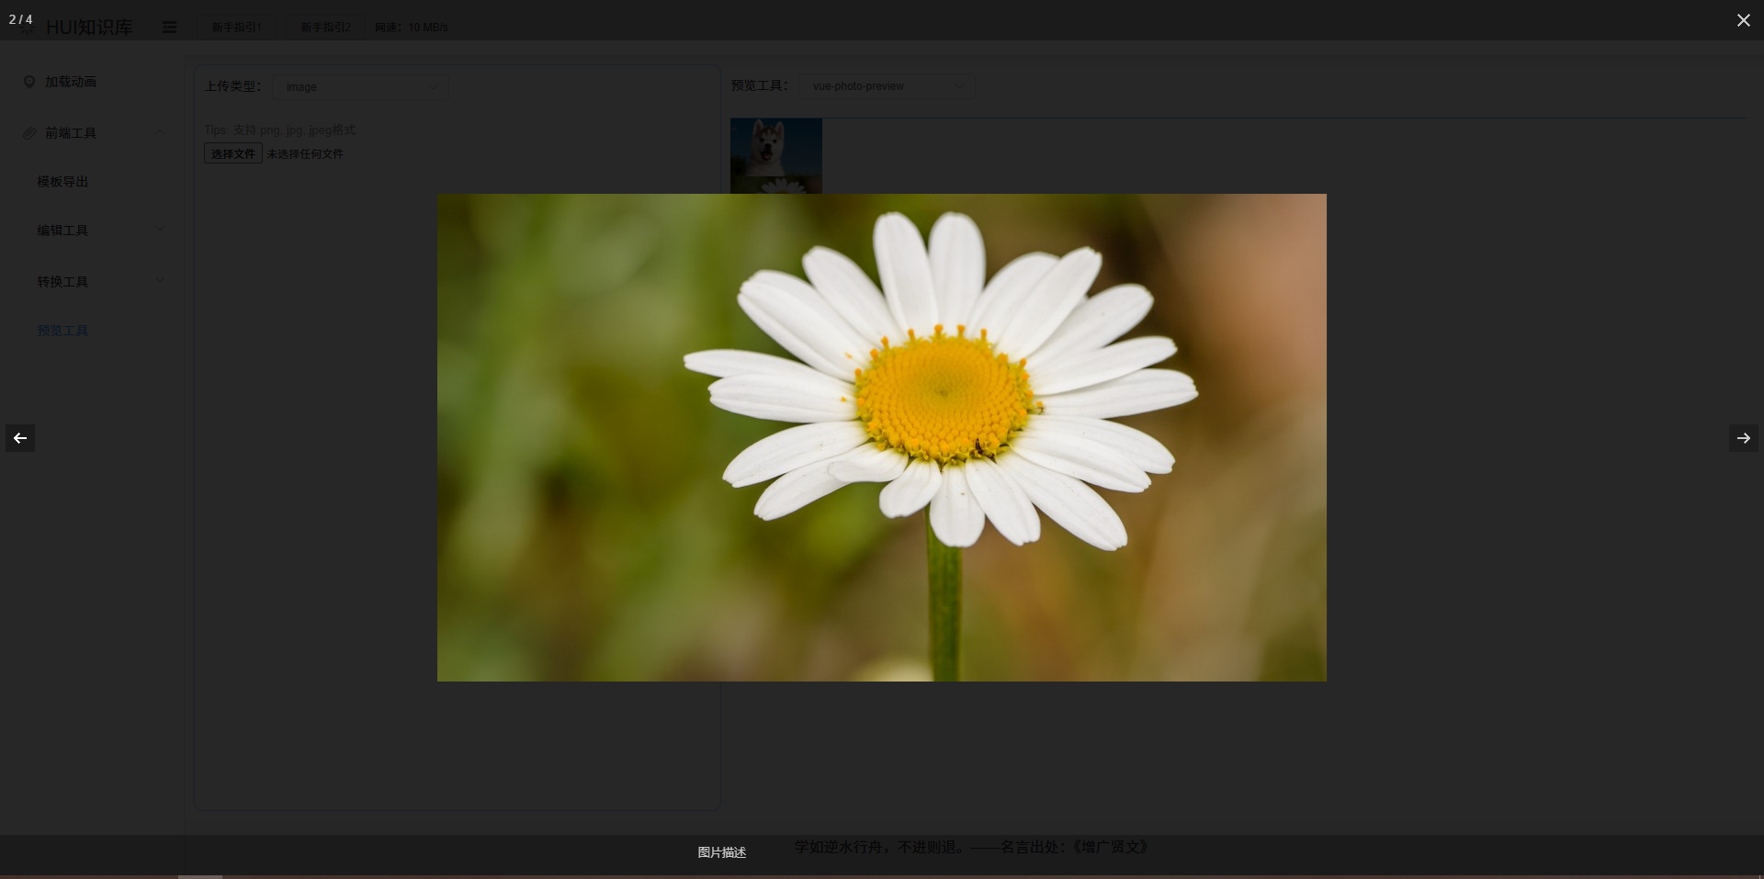Click the 2 / 4 photo counter
Screen dimensions: 1764x879
pos(20,19)
